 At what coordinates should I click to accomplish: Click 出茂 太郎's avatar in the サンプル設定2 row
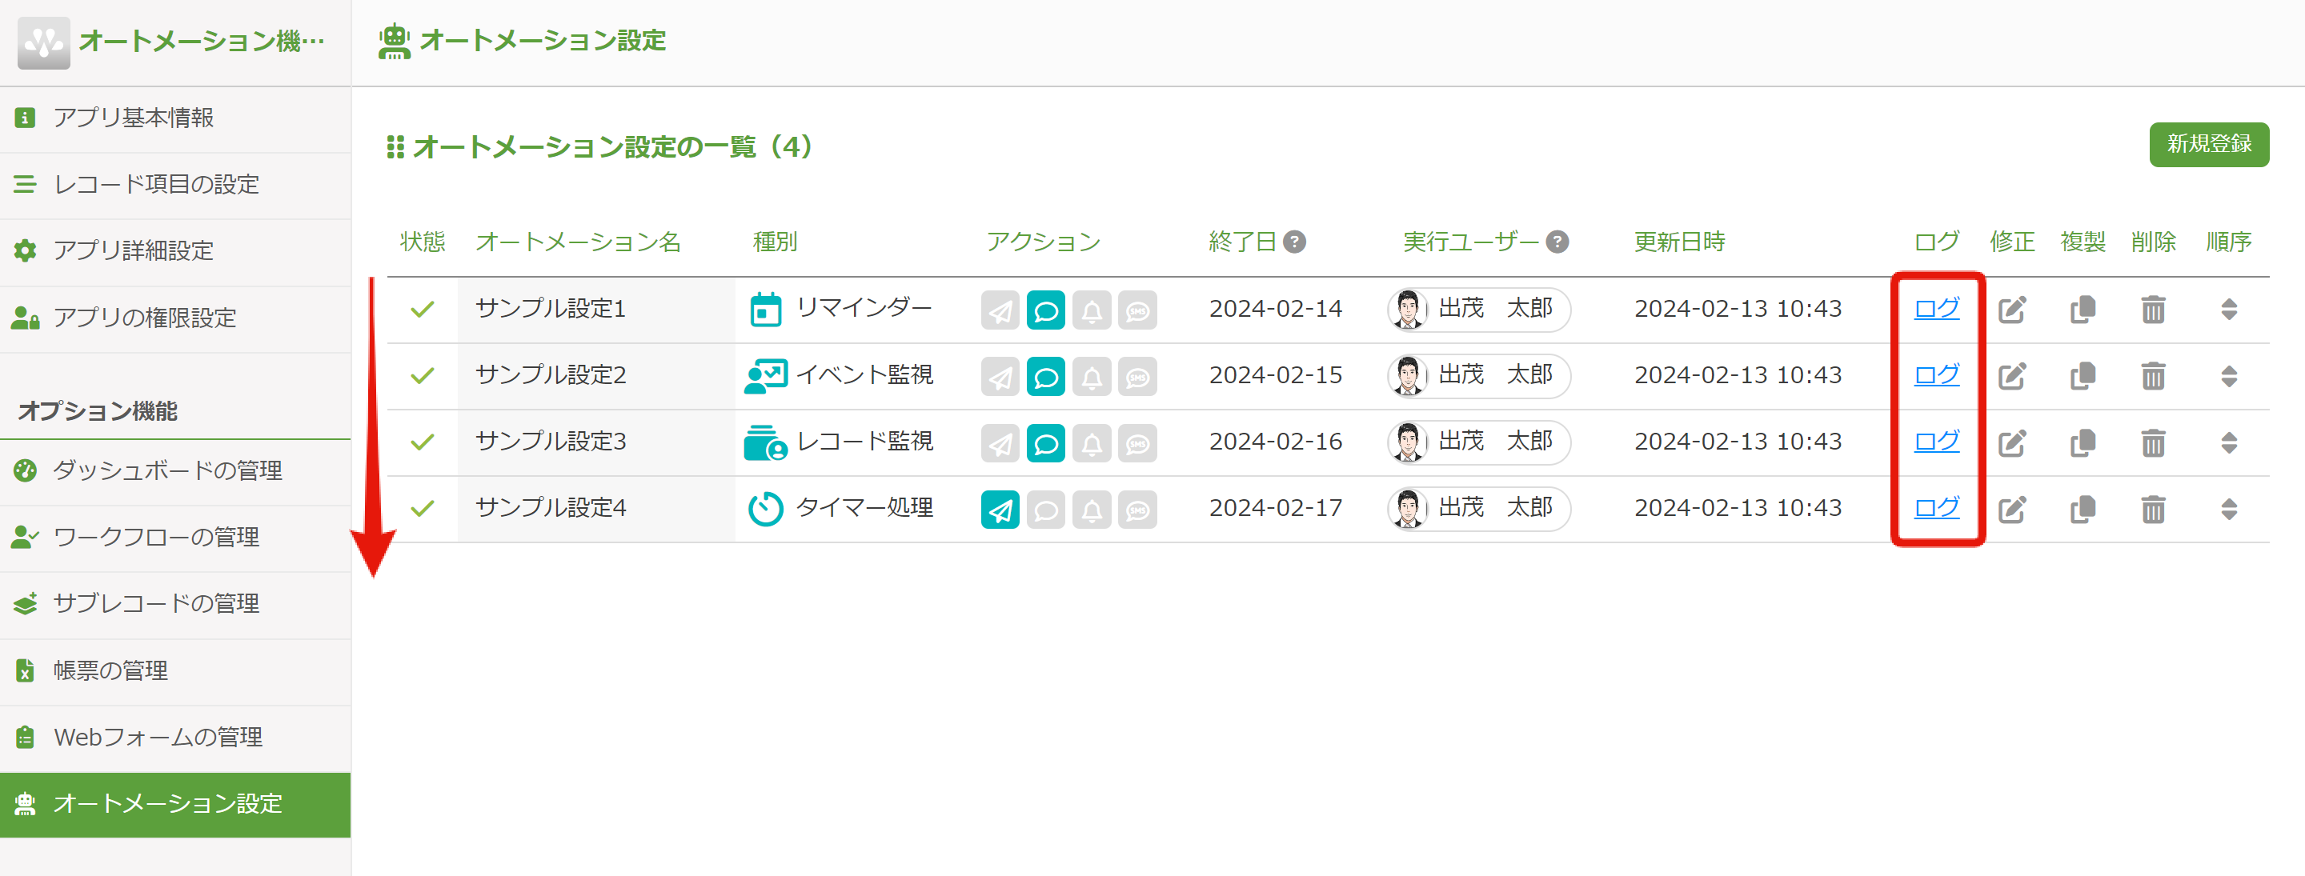click(1411, 376)
